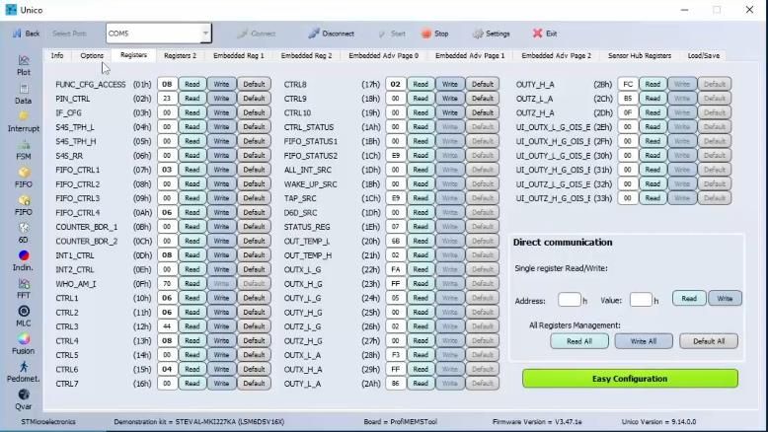Screen dimensions: 768x432
Task: Focus the direct communication Value field
Action: point(641,300)
